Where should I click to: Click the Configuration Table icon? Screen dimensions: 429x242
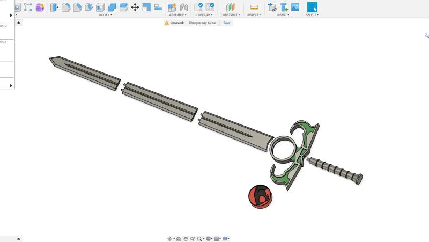tap(210, 8)
